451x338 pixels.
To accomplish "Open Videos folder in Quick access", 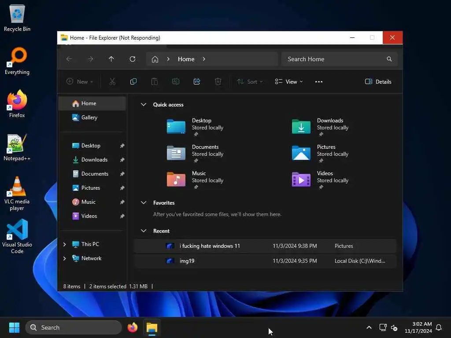I will (x=320, y=180).
